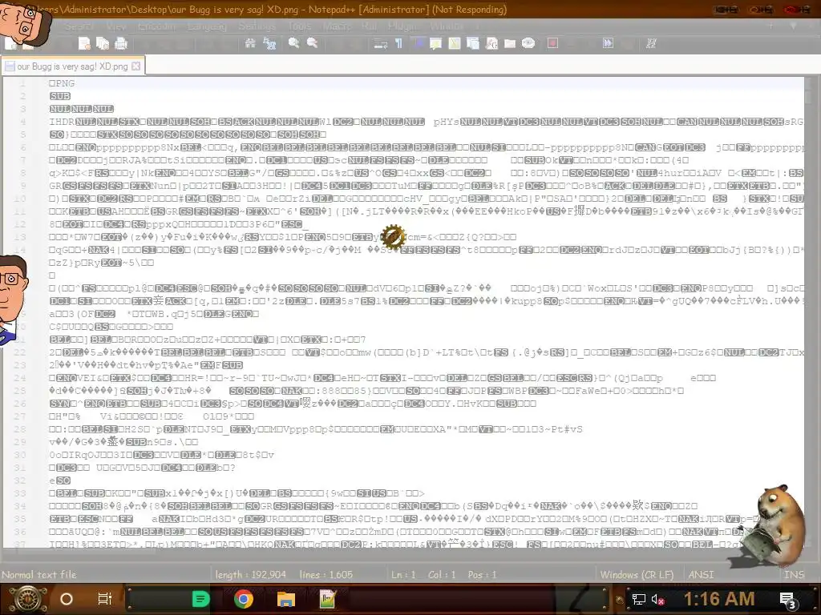
Task: Click the Cortana circle on the taskbar
Action: (67, 599)
